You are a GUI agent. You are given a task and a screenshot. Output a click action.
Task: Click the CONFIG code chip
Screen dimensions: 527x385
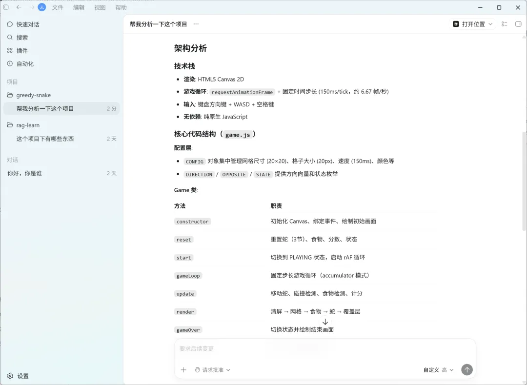[195, 162]
